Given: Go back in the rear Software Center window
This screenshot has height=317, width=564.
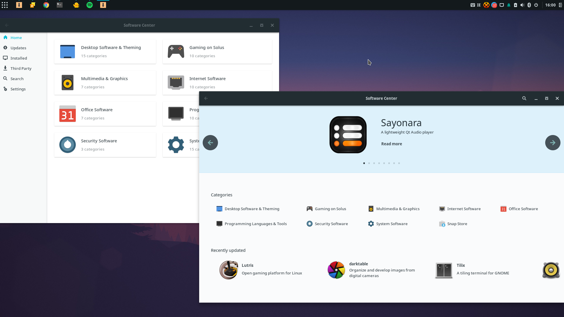Looking at the screenshot, I should pyautogui.click(x=7, y=25).
